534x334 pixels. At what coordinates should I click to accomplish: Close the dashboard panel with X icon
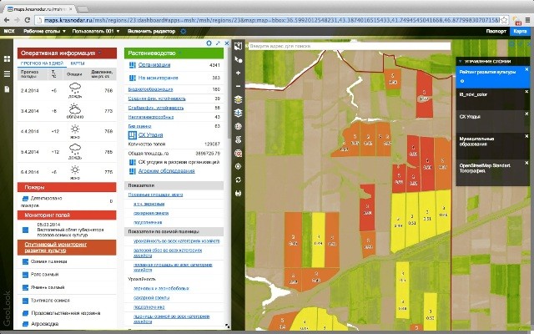pyautogui.click(x=227, y=43)
